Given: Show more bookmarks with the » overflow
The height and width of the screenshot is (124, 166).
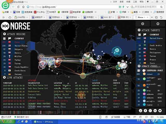Looking at the screenshot, I should (x=95, y=12).
